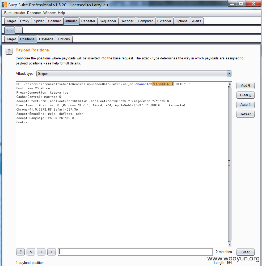The height and width of the screenshot is (266, 262).
Task: Switch to the Spider tab
Action: click(39, 21)
